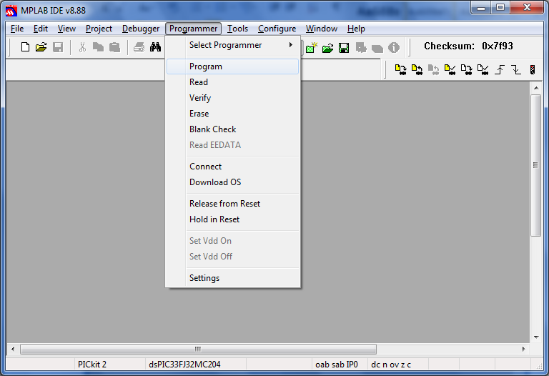This screenshot has height=376, width=549.
Task: Click the Save File floppy disk icon
Action: click(58, 47)
